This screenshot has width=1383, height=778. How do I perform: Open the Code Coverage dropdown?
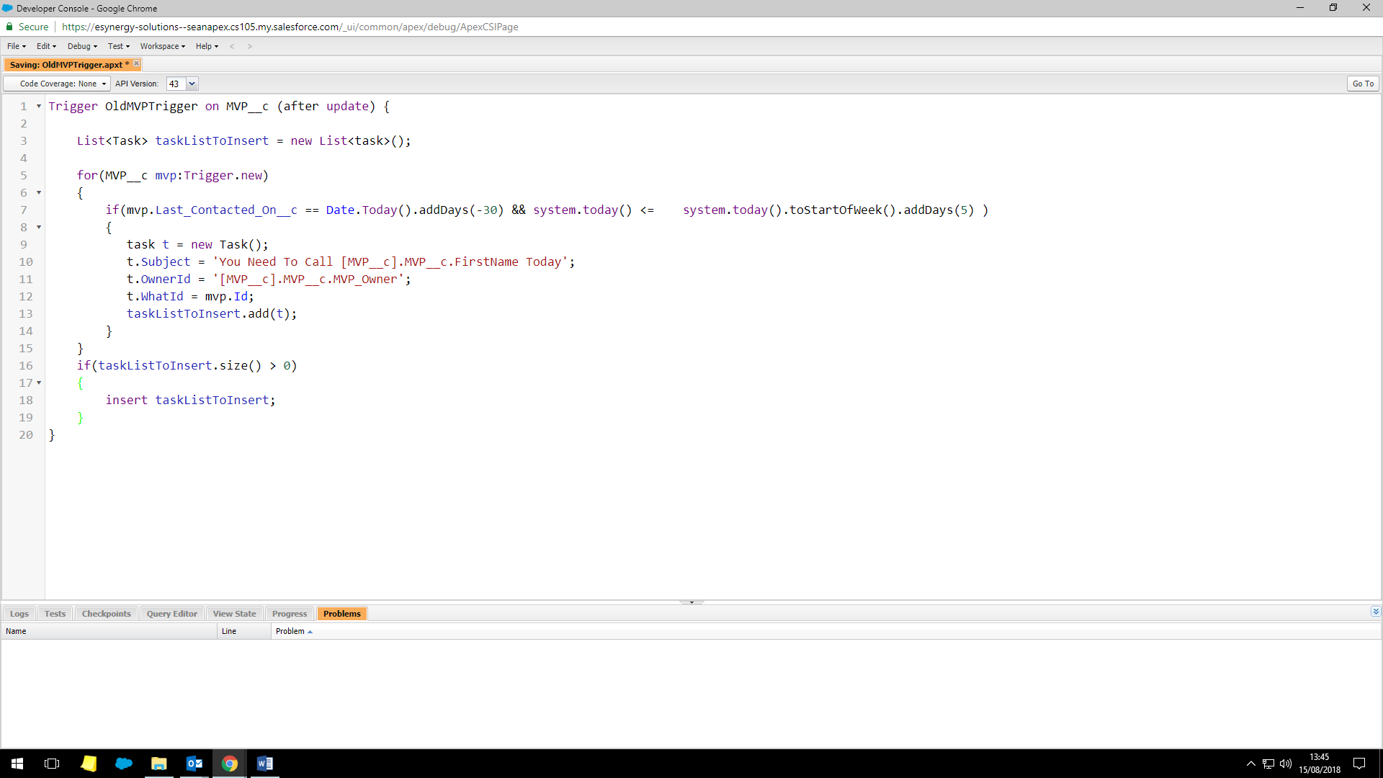click(x=58, y=84)
